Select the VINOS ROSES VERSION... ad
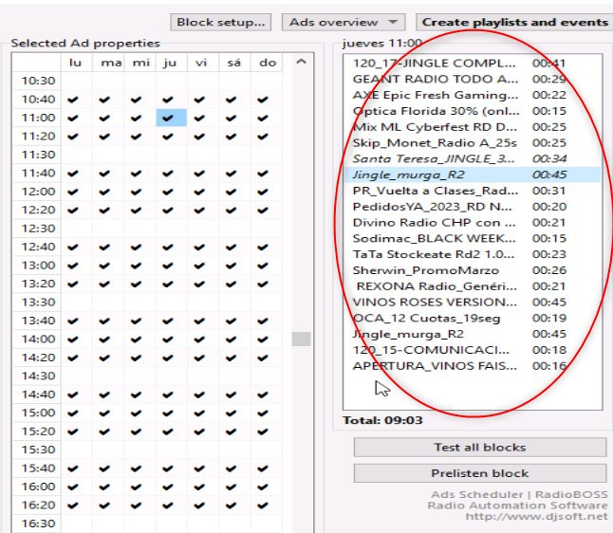Image resolution: width=613 pixels, height=533 pixels. (x=473, y=302)
